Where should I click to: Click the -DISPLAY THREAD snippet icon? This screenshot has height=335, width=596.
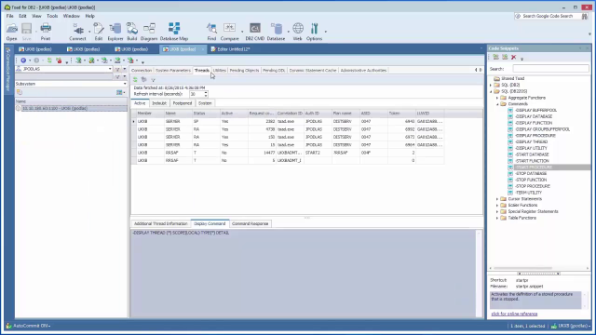point(510,141)
